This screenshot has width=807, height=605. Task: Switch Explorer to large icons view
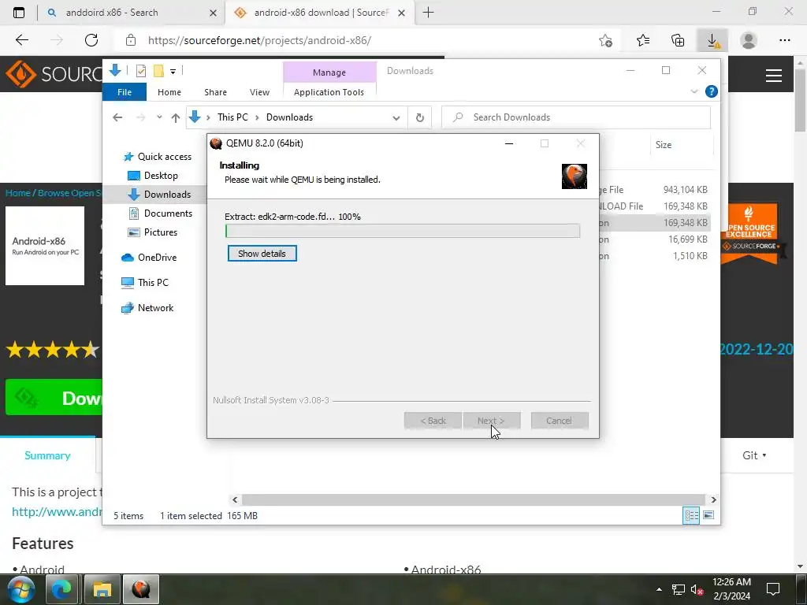coord(708,515)
